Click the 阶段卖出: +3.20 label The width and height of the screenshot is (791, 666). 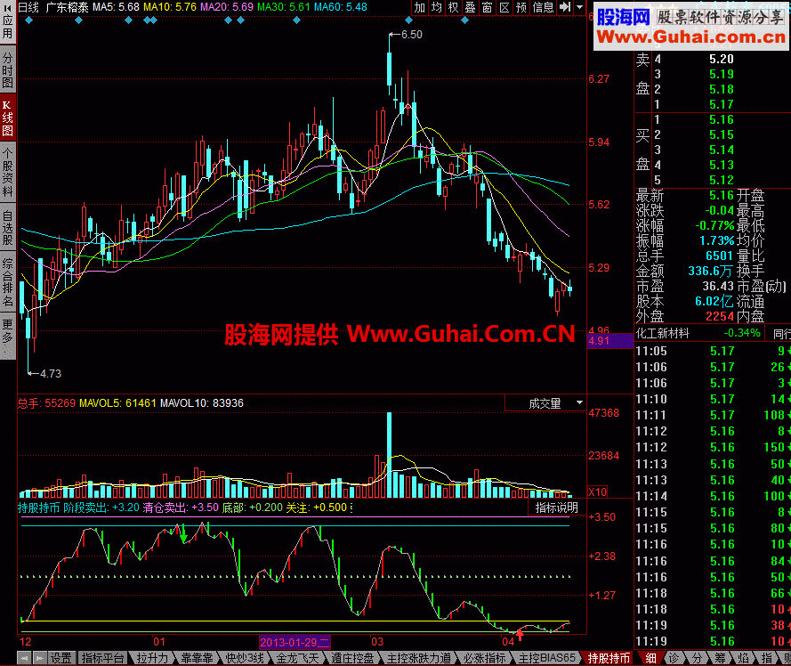pos(101,508)
